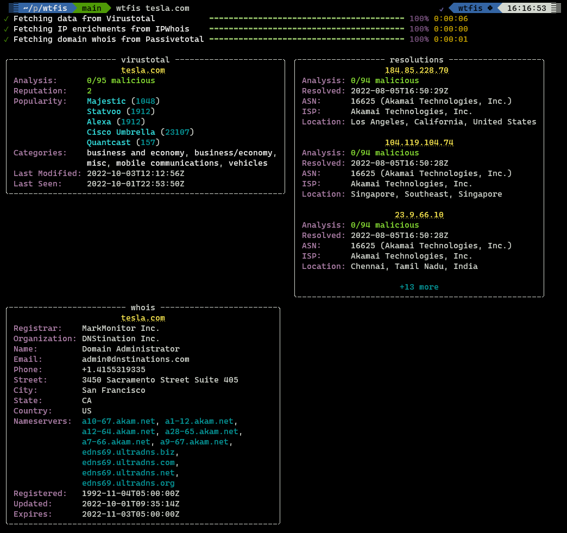Click the tesla.com link in whois panel
This screenshot has width=567, height=533.
pyautogui.click(x=143, y=318)
